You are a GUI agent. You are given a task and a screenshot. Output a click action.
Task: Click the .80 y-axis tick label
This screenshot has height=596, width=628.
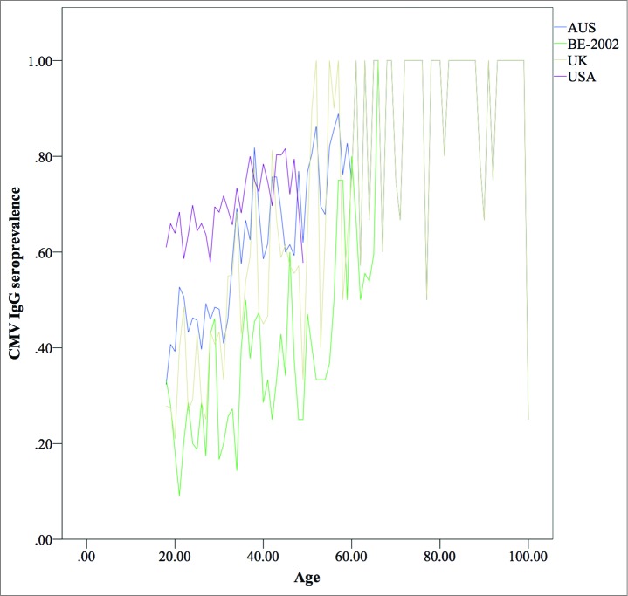pyautogui.click(x=46, y=157)
